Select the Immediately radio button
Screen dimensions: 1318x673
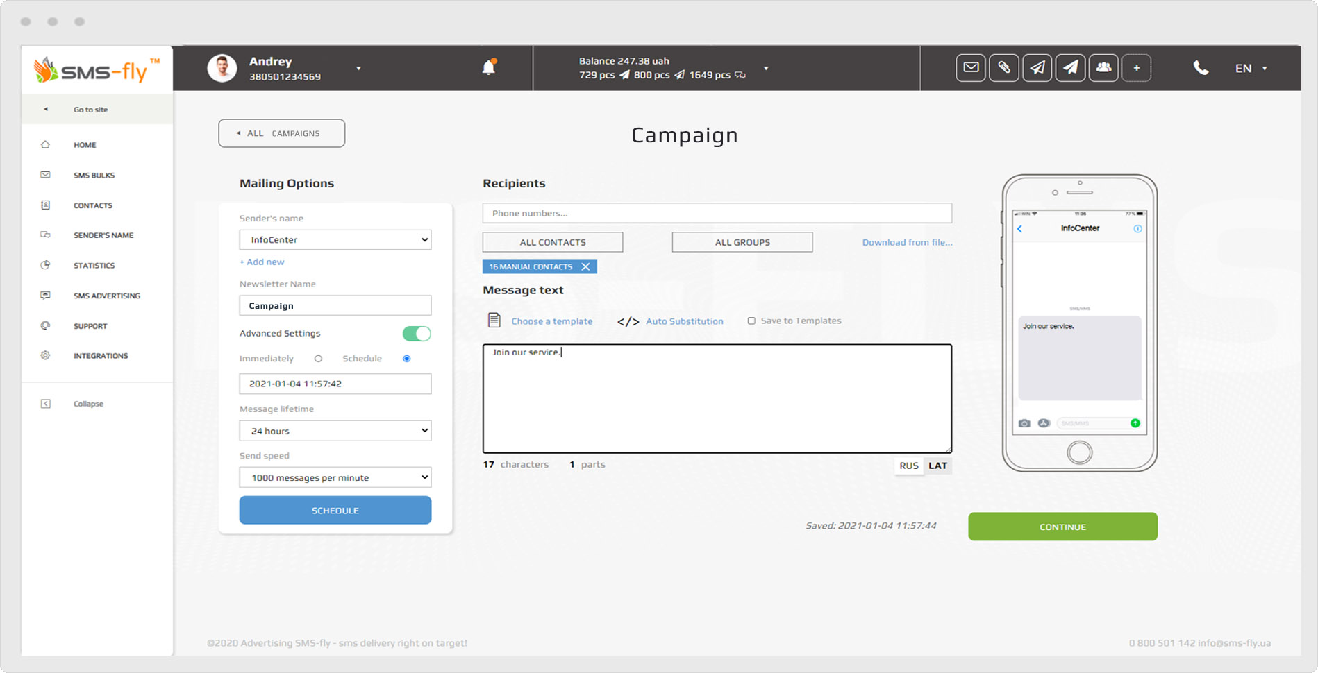pos(318,359)
